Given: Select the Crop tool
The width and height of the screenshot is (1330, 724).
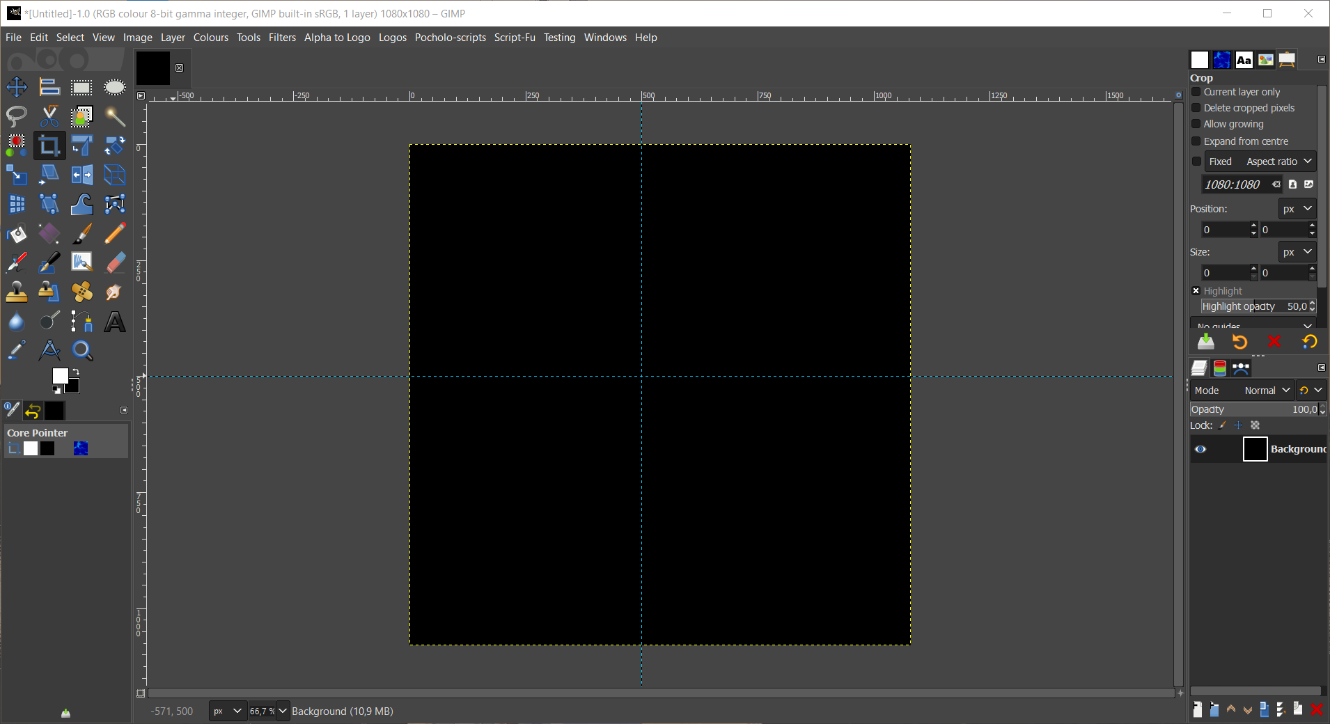Looking at the screenshot, I should (x=49, y=145).
